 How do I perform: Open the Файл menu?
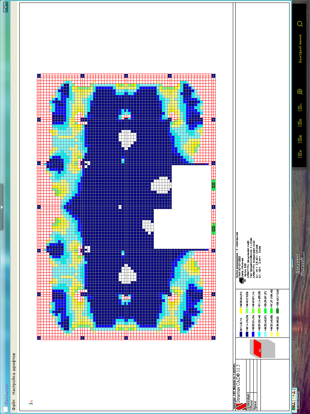point(13,405)
